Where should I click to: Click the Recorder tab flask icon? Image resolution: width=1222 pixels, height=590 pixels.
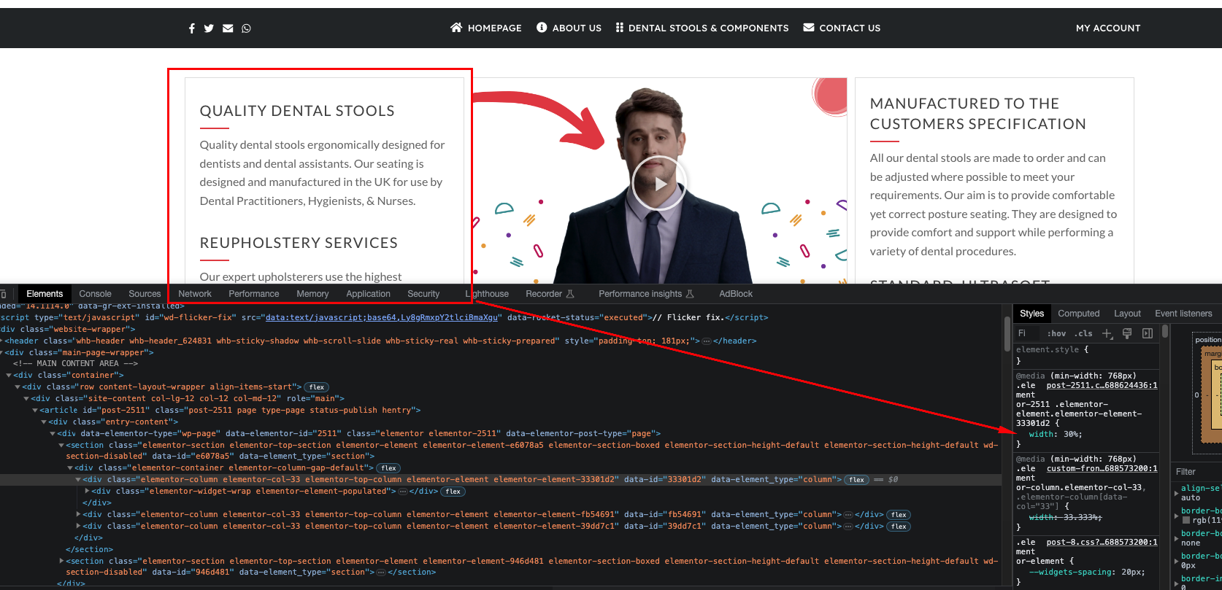coord(570,294)
